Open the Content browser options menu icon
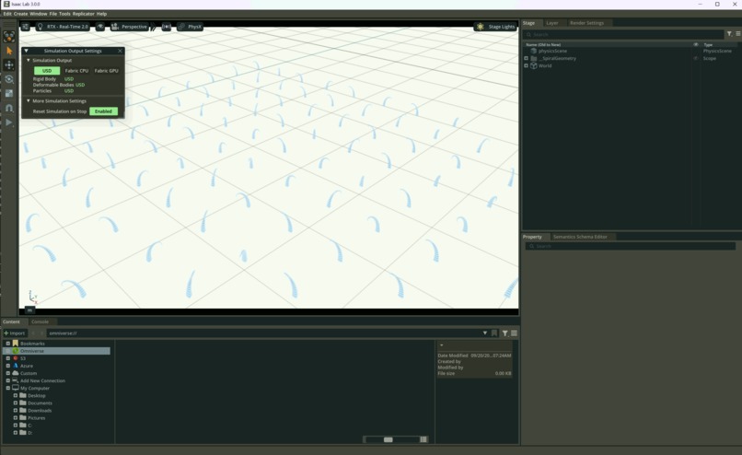 514,333
